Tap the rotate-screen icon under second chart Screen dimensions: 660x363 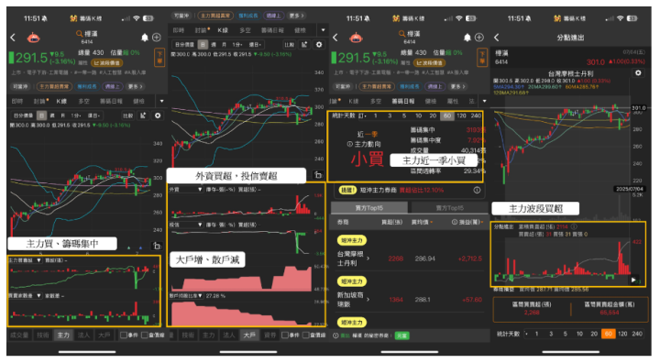(x=318, y=174)
